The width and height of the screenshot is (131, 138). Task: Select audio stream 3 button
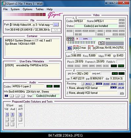tap(17, 96)
